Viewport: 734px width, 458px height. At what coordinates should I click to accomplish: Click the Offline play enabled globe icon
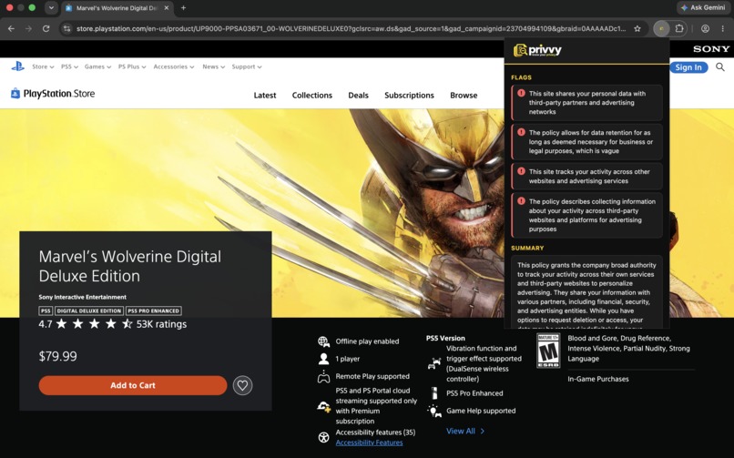[323, 341]
